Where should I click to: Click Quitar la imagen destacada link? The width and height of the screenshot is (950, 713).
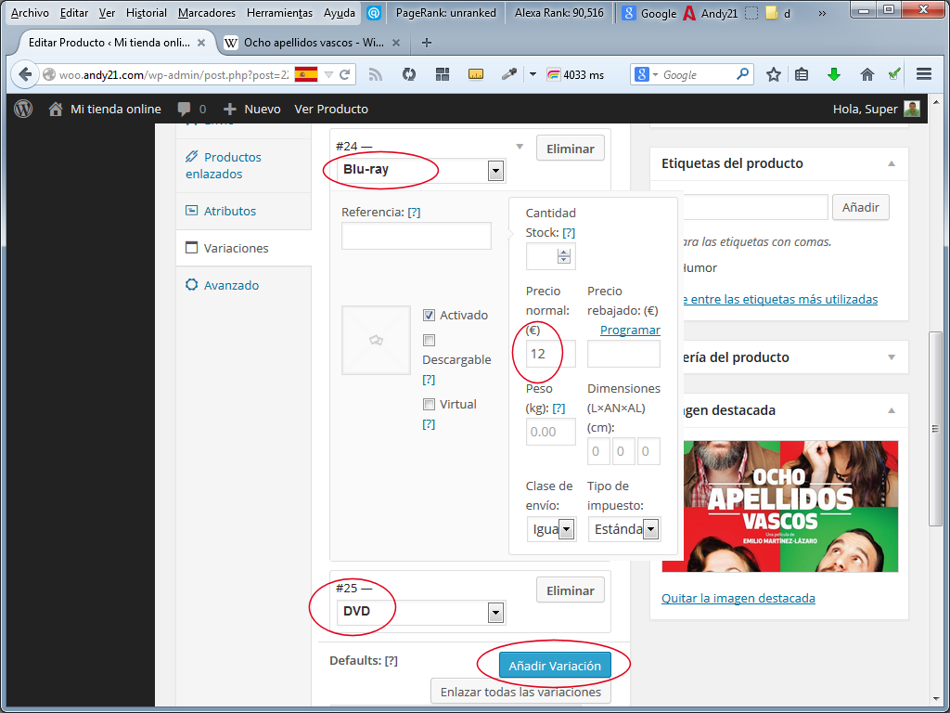(x=738, y=599)
